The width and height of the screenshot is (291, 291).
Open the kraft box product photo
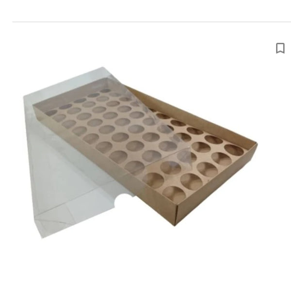[x=140, y=153]
